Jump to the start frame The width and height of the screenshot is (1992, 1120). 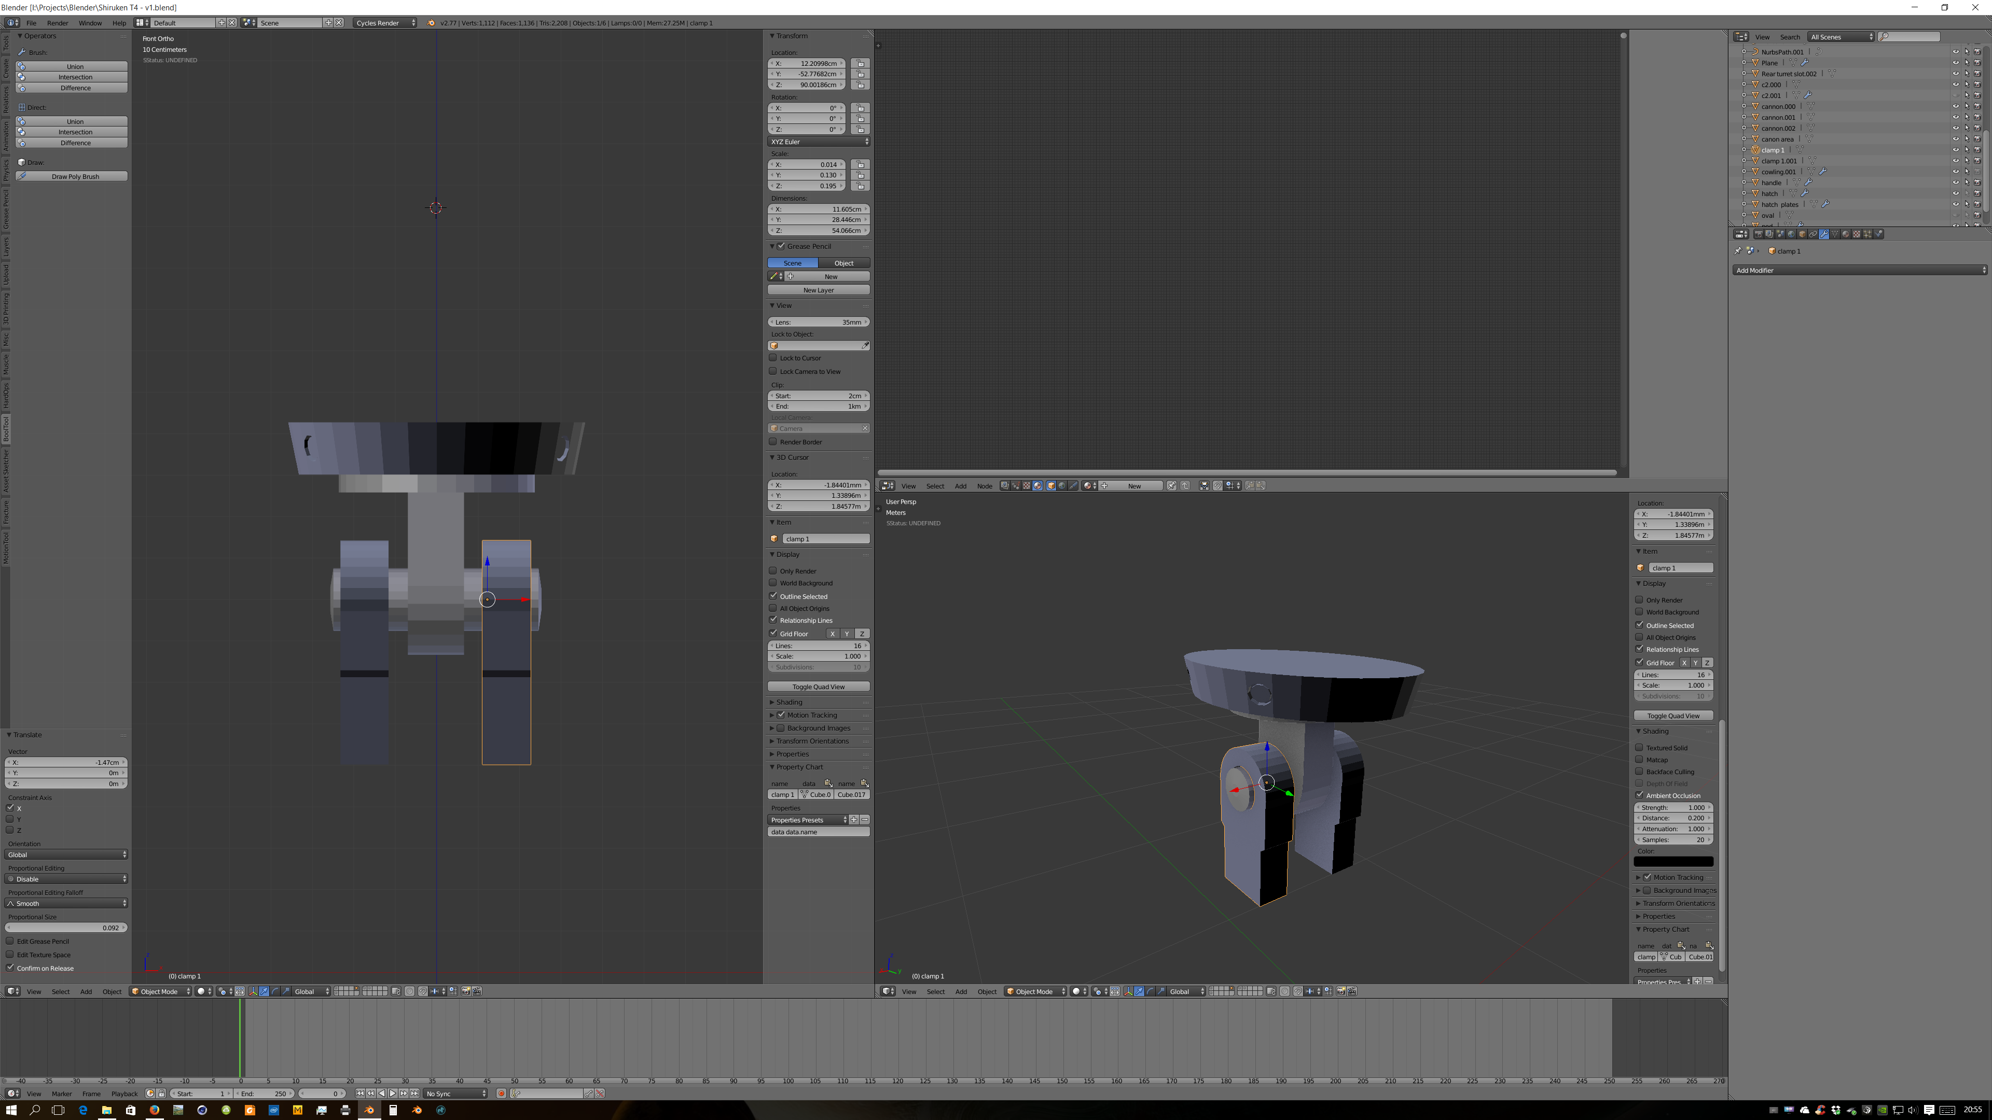pyautogui.click(x=361, y=1094)
